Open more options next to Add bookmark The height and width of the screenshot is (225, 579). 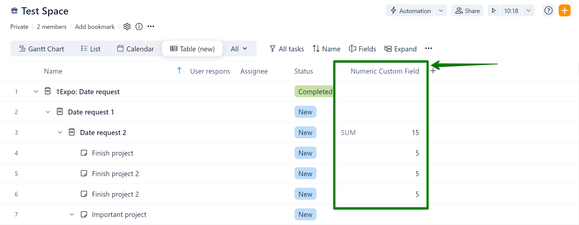pyautogui.click(x=151, y=27)
